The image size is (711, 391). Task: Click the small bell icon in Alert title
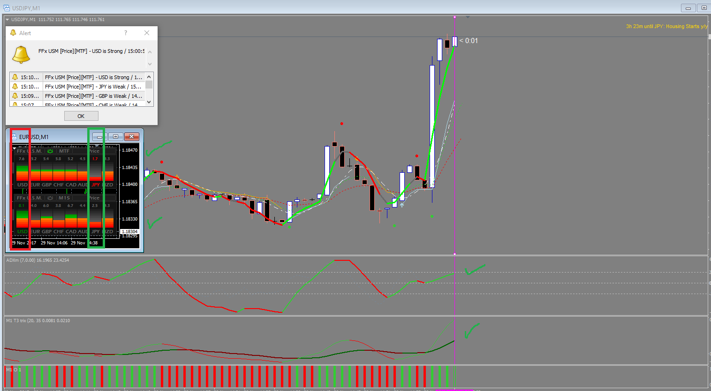13,33
